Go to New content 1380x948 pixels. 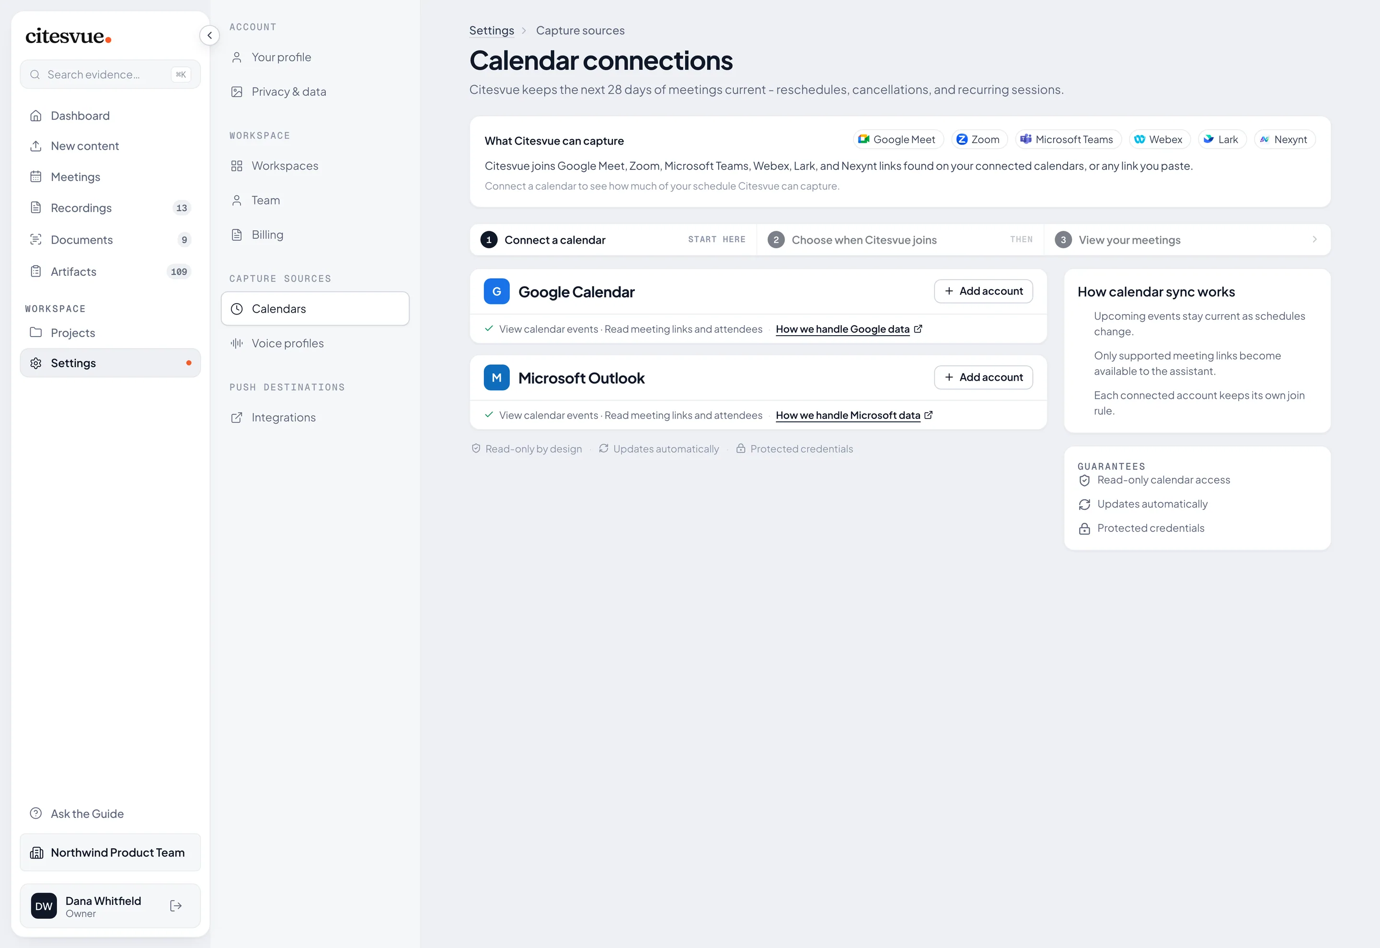tap(111, 146)
